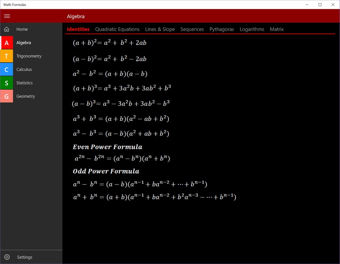Click the Home icon in sidebar
The image size is (340, 264).
(6, 29)
